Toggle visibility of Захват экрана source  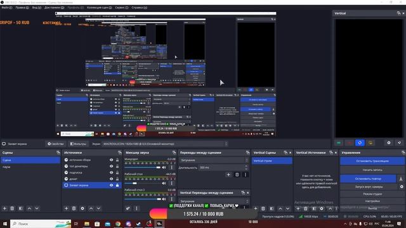pyautogui.click(x=112, y=186)
